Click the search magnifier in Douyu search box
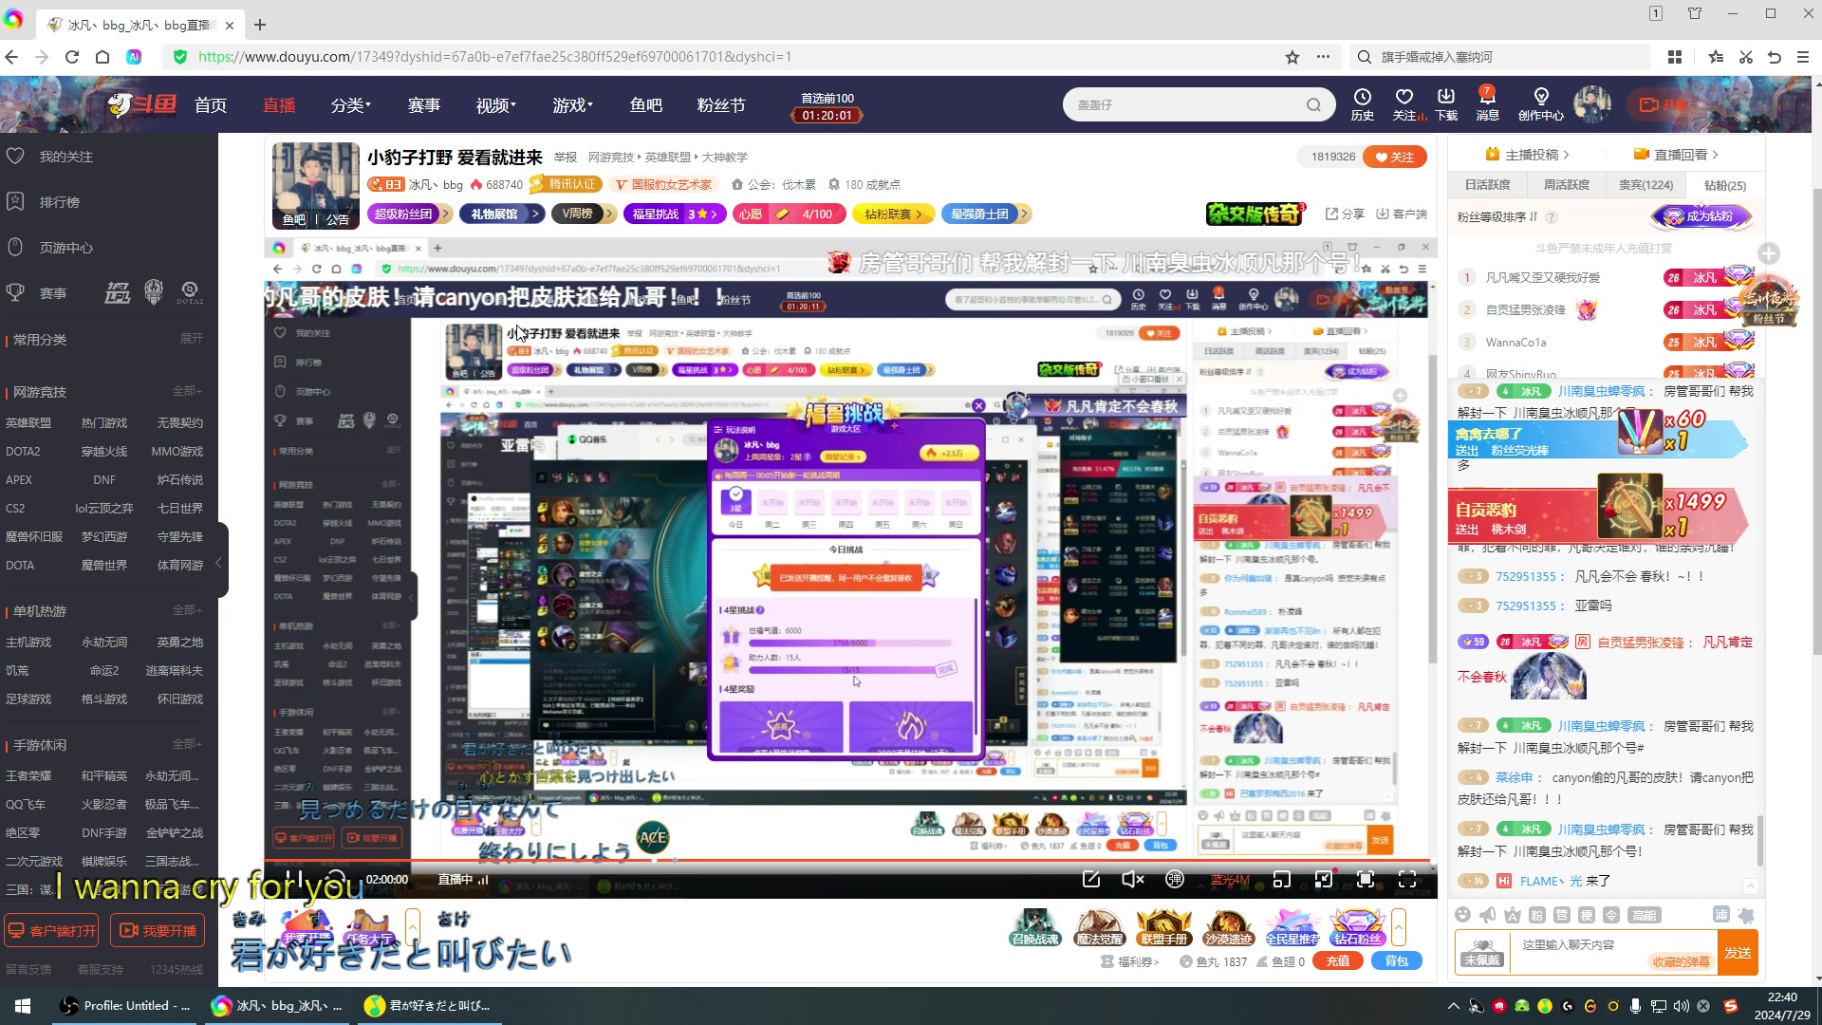This screenshot has width=1822, height=1025. 1313,104
